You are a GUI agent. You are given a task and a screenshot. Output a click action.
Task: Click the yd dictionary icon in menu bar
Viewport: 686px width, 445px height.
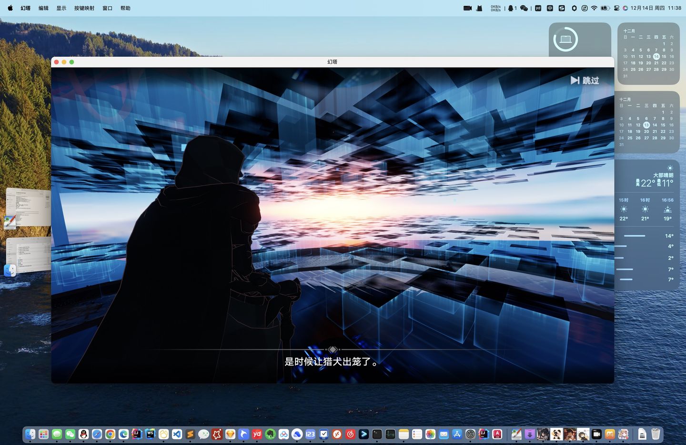[538, 8]
